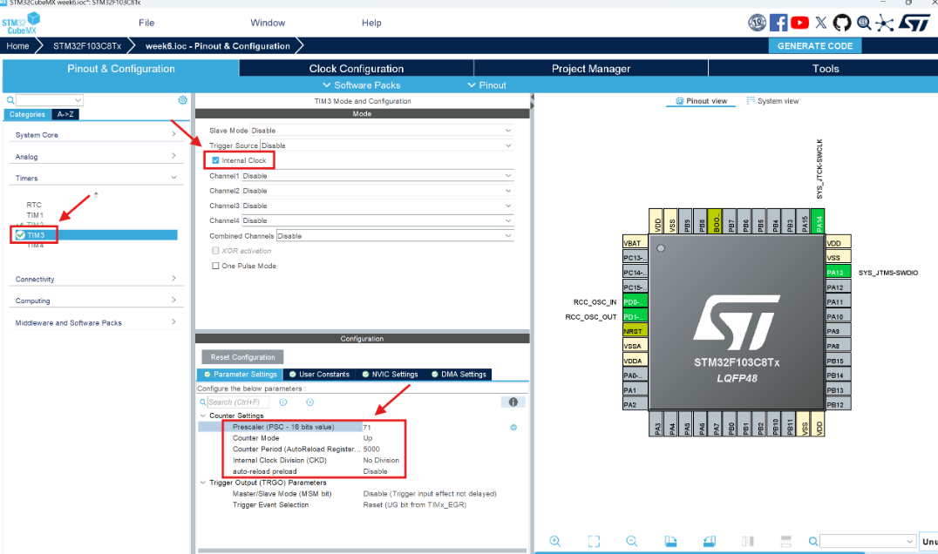The width and height of the screenshot is (938, 554).
Task: Enable One Pulse Mode checkbox
Action: click(x=215, y=266)
